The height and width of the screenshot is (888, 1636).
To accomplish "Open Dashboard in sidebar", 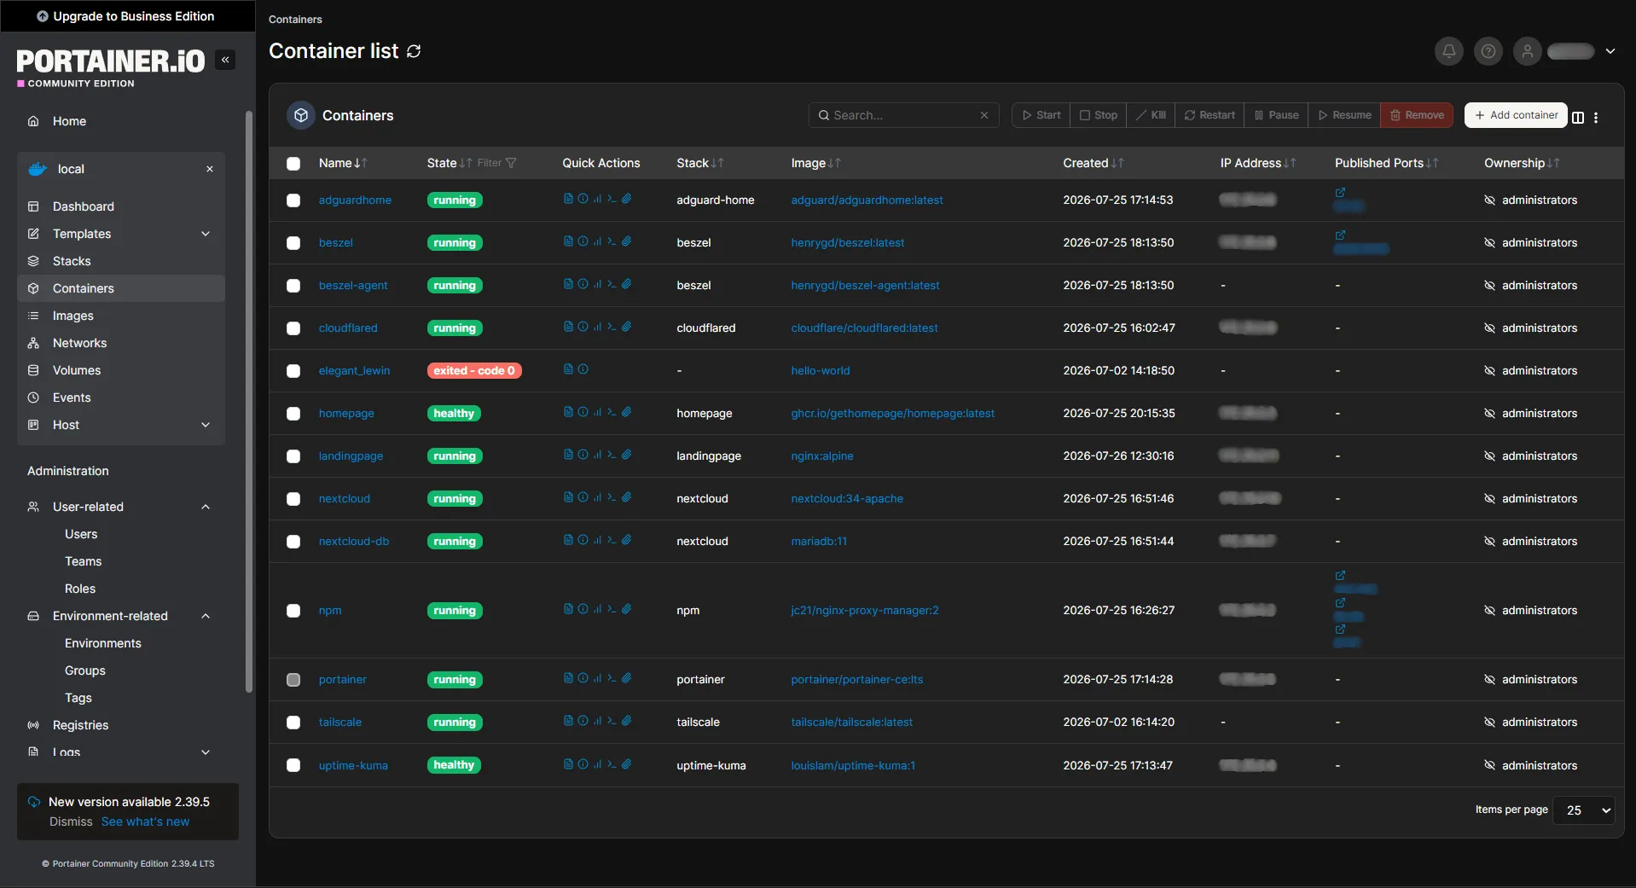I will [x=121, y=206].
